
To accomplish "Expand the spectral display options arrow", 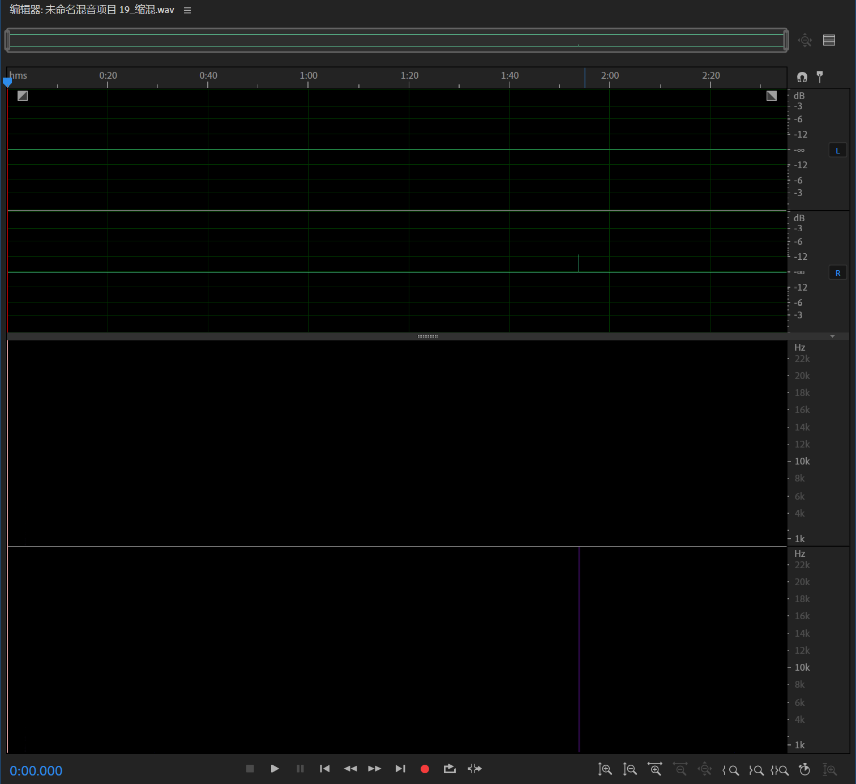I will (832, 336).
